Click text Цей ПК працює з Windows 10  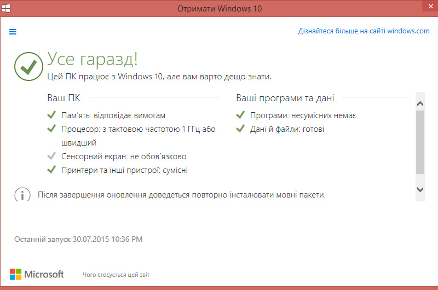[105, 77]
